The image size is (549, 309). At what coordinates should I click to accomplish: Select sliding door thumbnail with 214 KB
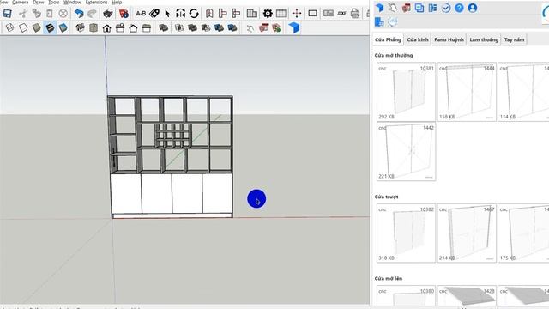(467, 233)
